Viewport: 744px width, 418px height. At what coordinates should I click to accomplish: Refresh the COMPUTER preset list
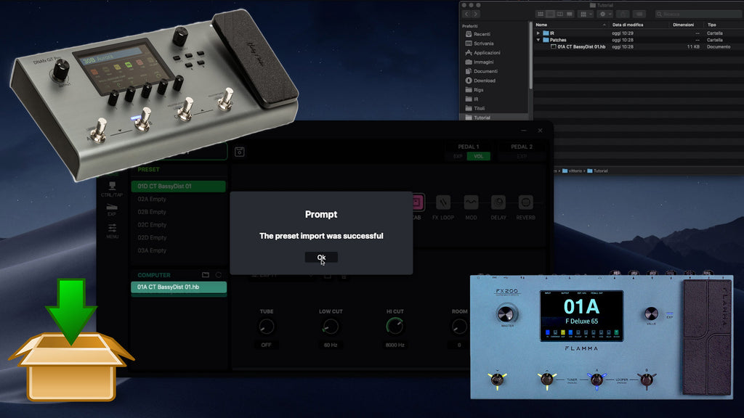[x=219, y=275]
